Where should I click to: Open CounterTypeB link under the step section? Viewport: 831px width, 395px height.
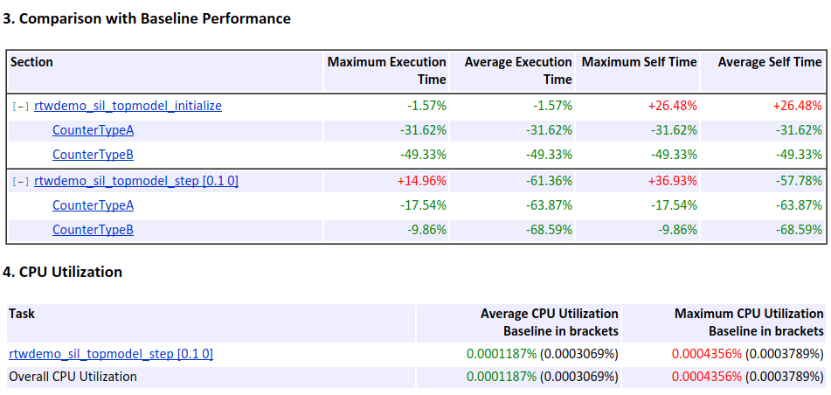pos(93,230)
